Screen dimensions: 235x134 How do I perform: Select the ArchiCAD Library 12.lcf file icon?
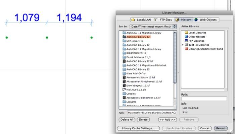click(x=124, y=61)
